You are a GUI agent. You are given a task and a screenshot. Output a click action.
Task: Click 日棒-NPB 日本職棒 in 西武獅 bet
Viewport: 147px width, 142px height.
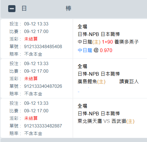[99, 114]
